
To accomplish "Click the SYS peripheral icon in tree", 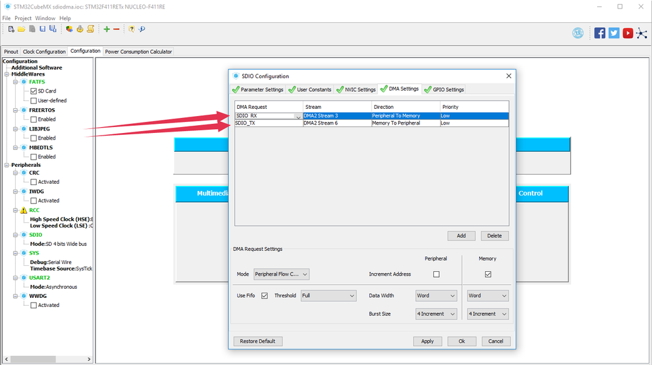I will 23,253.
